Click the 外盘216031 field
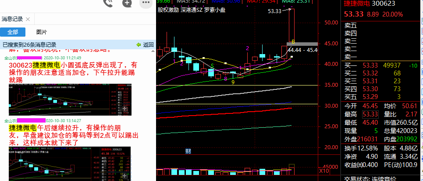 [x=361, y=139]
